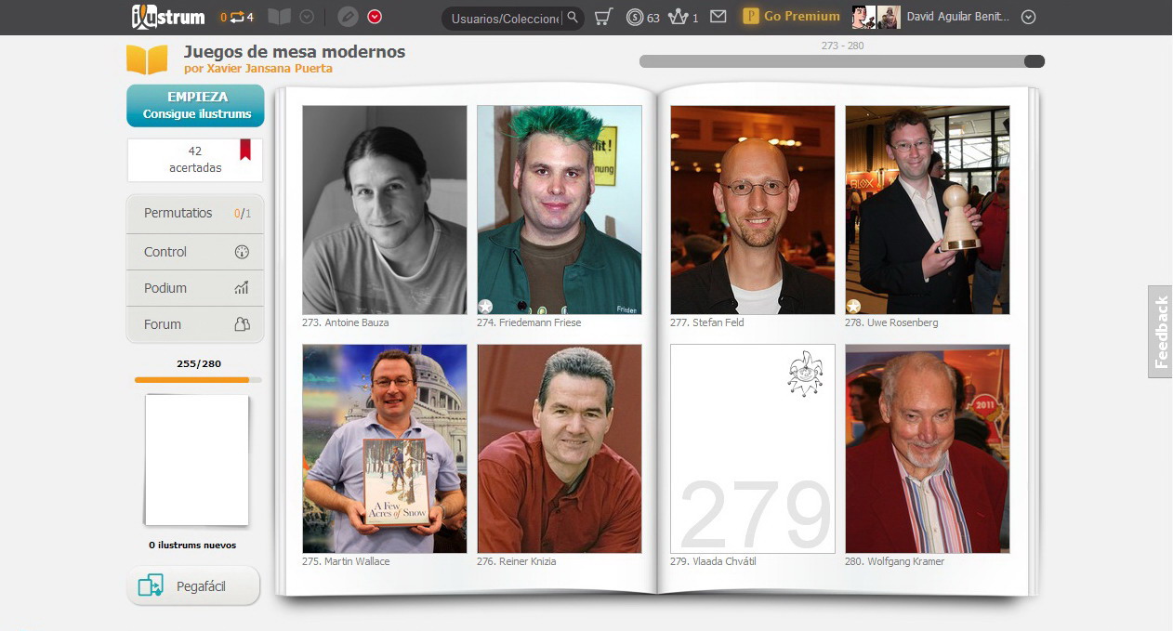Screen dimensions: 1173x631
Task: Open the Permutatios menu item
Action: pos(195,213)
